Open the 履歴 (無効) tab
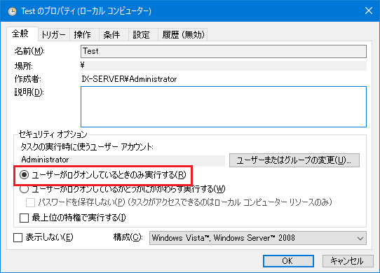 click(183, 34)
